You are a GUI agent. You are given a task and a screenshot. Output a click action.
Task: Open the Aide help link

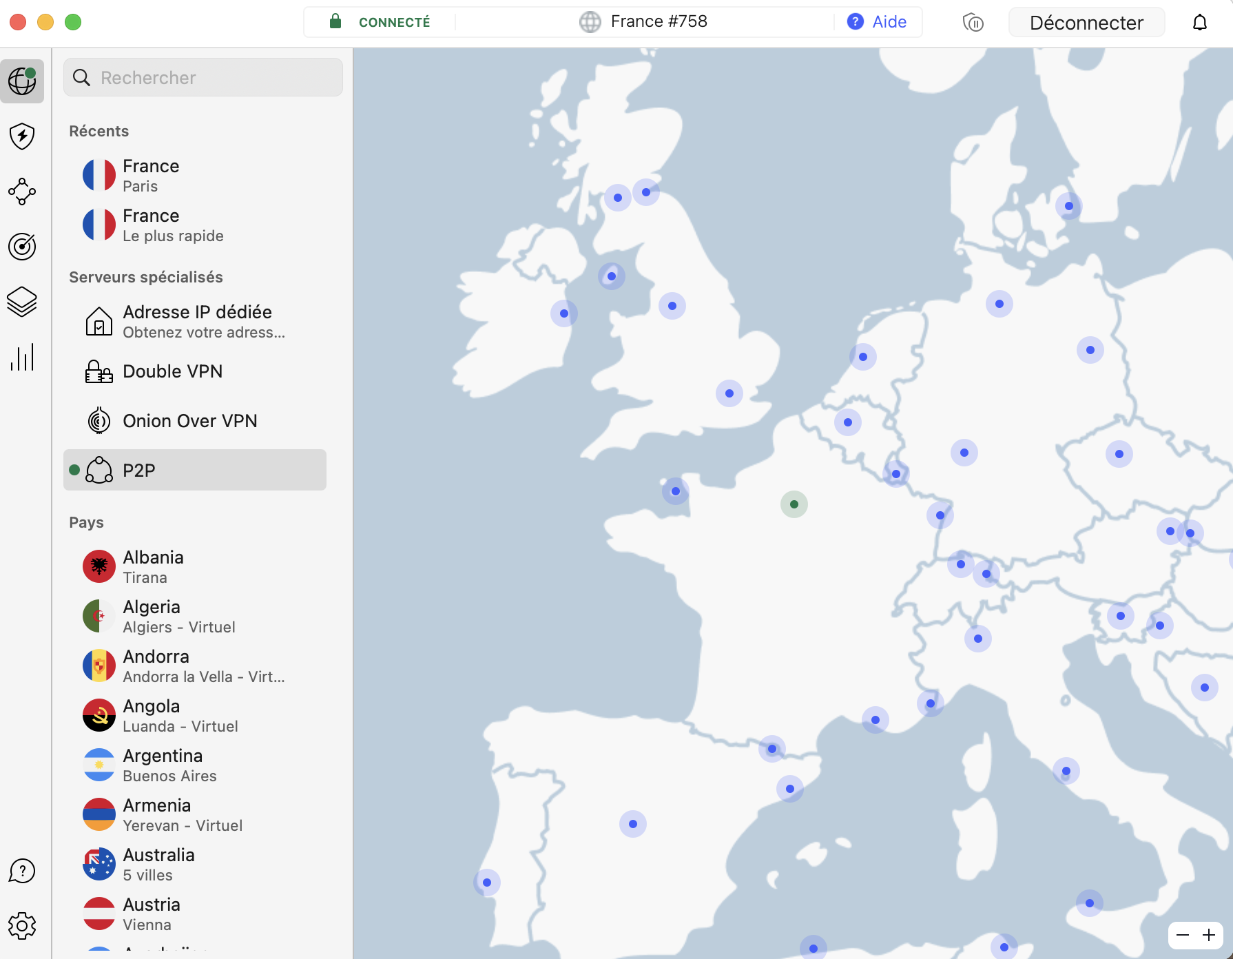click(877, 22)
